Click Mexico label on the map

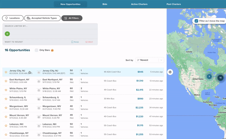(x=197, y=95)
